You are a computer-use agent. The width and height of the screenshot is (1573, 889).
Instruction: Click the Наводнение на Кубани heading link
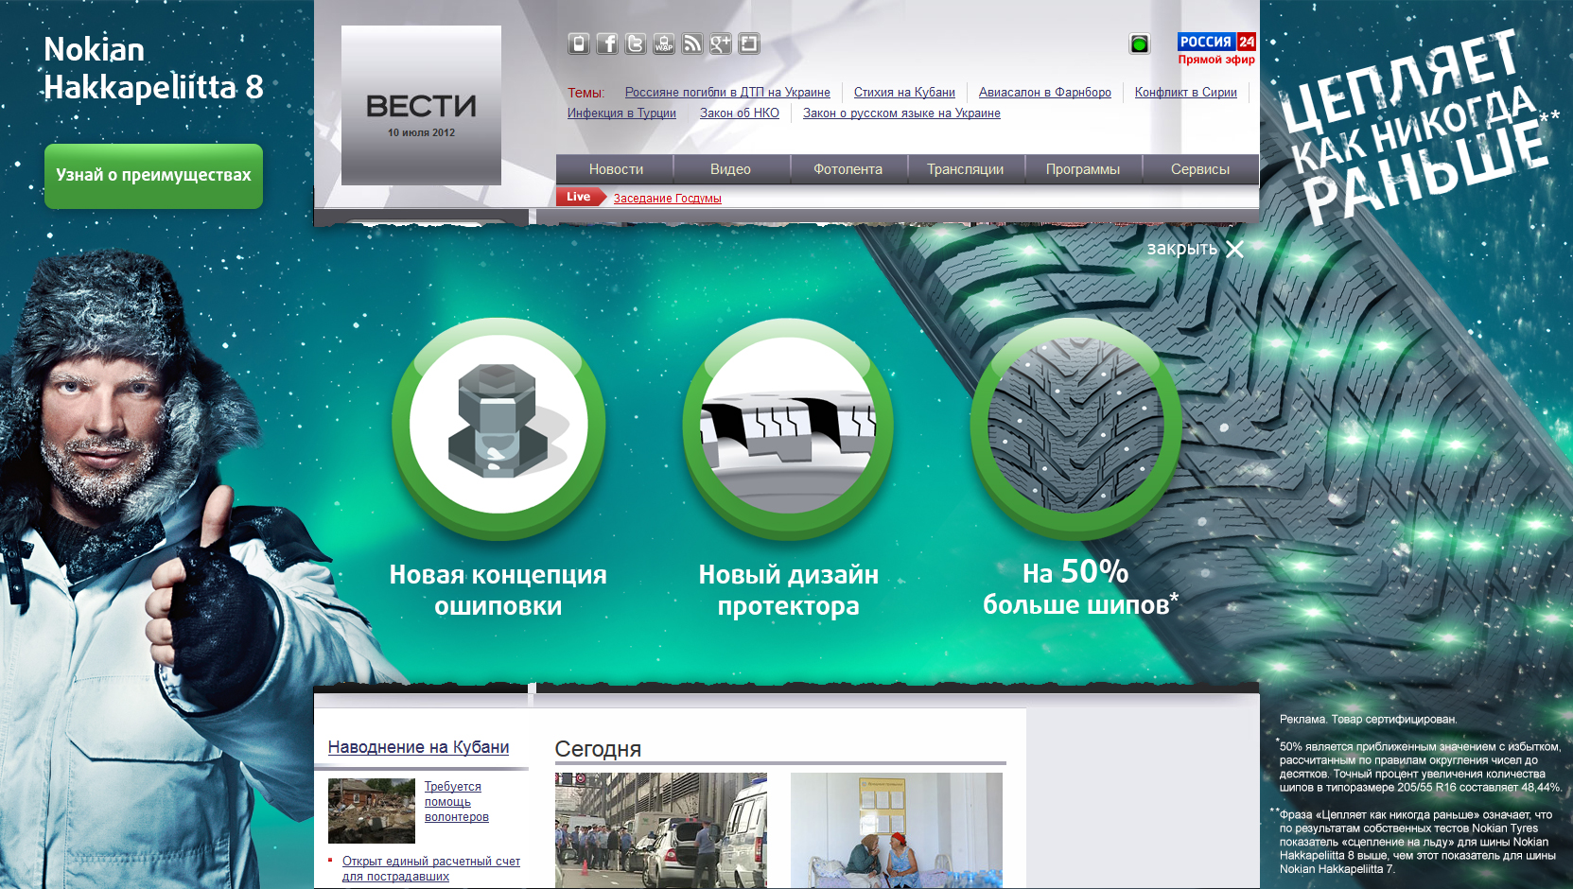418,747
